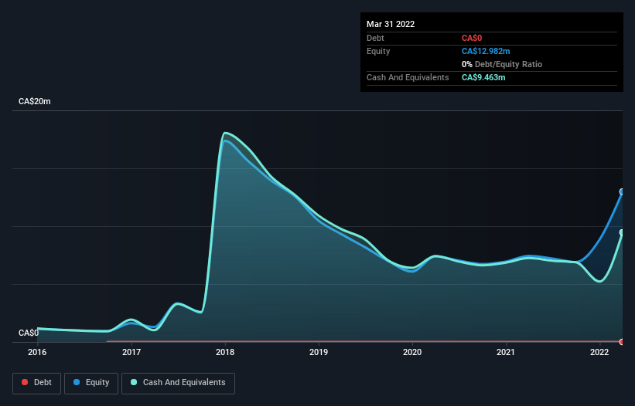The height and width of the screenshot is (406, 635).
Task: Toggle the Debt legend button
Action: [37, 383]
